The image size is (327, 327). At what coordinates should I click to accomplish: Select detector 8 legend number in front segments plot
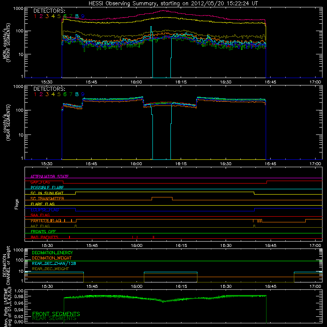point(77,16)
